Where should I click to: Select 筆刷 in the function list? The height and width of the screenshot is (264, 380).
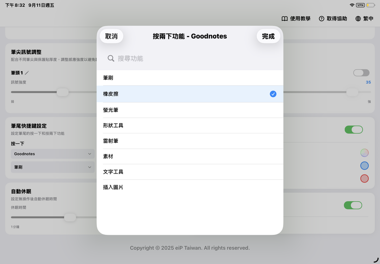[x=190, y=78]
